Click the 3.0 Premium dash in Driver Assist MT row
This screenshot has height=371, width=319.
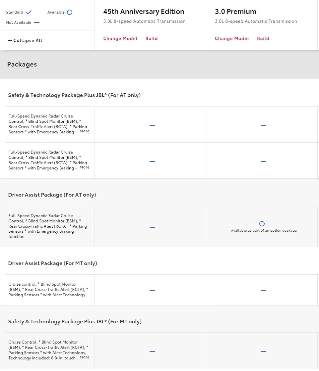tap(264, 290)
